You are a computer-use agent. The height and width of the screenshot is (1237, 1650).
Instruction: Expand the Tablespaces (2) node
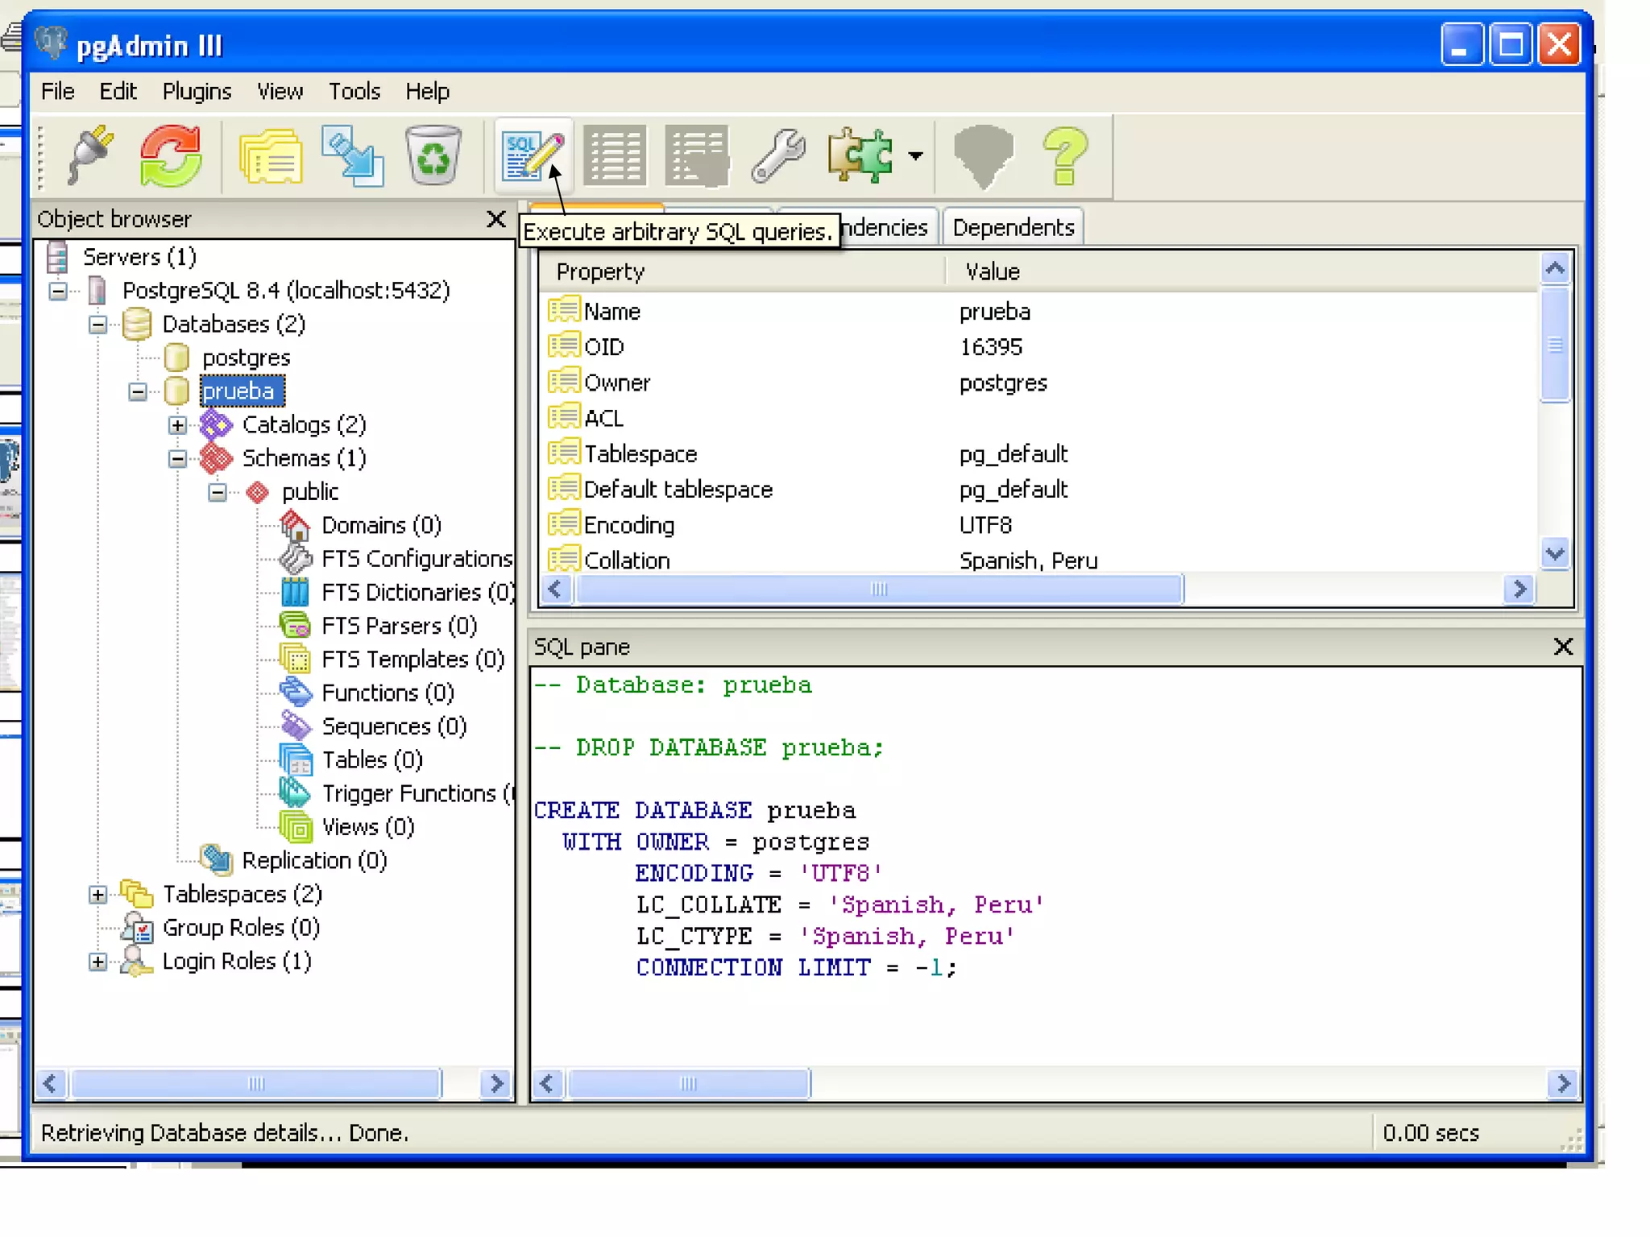pyautogui.click(x=97, y=895)
